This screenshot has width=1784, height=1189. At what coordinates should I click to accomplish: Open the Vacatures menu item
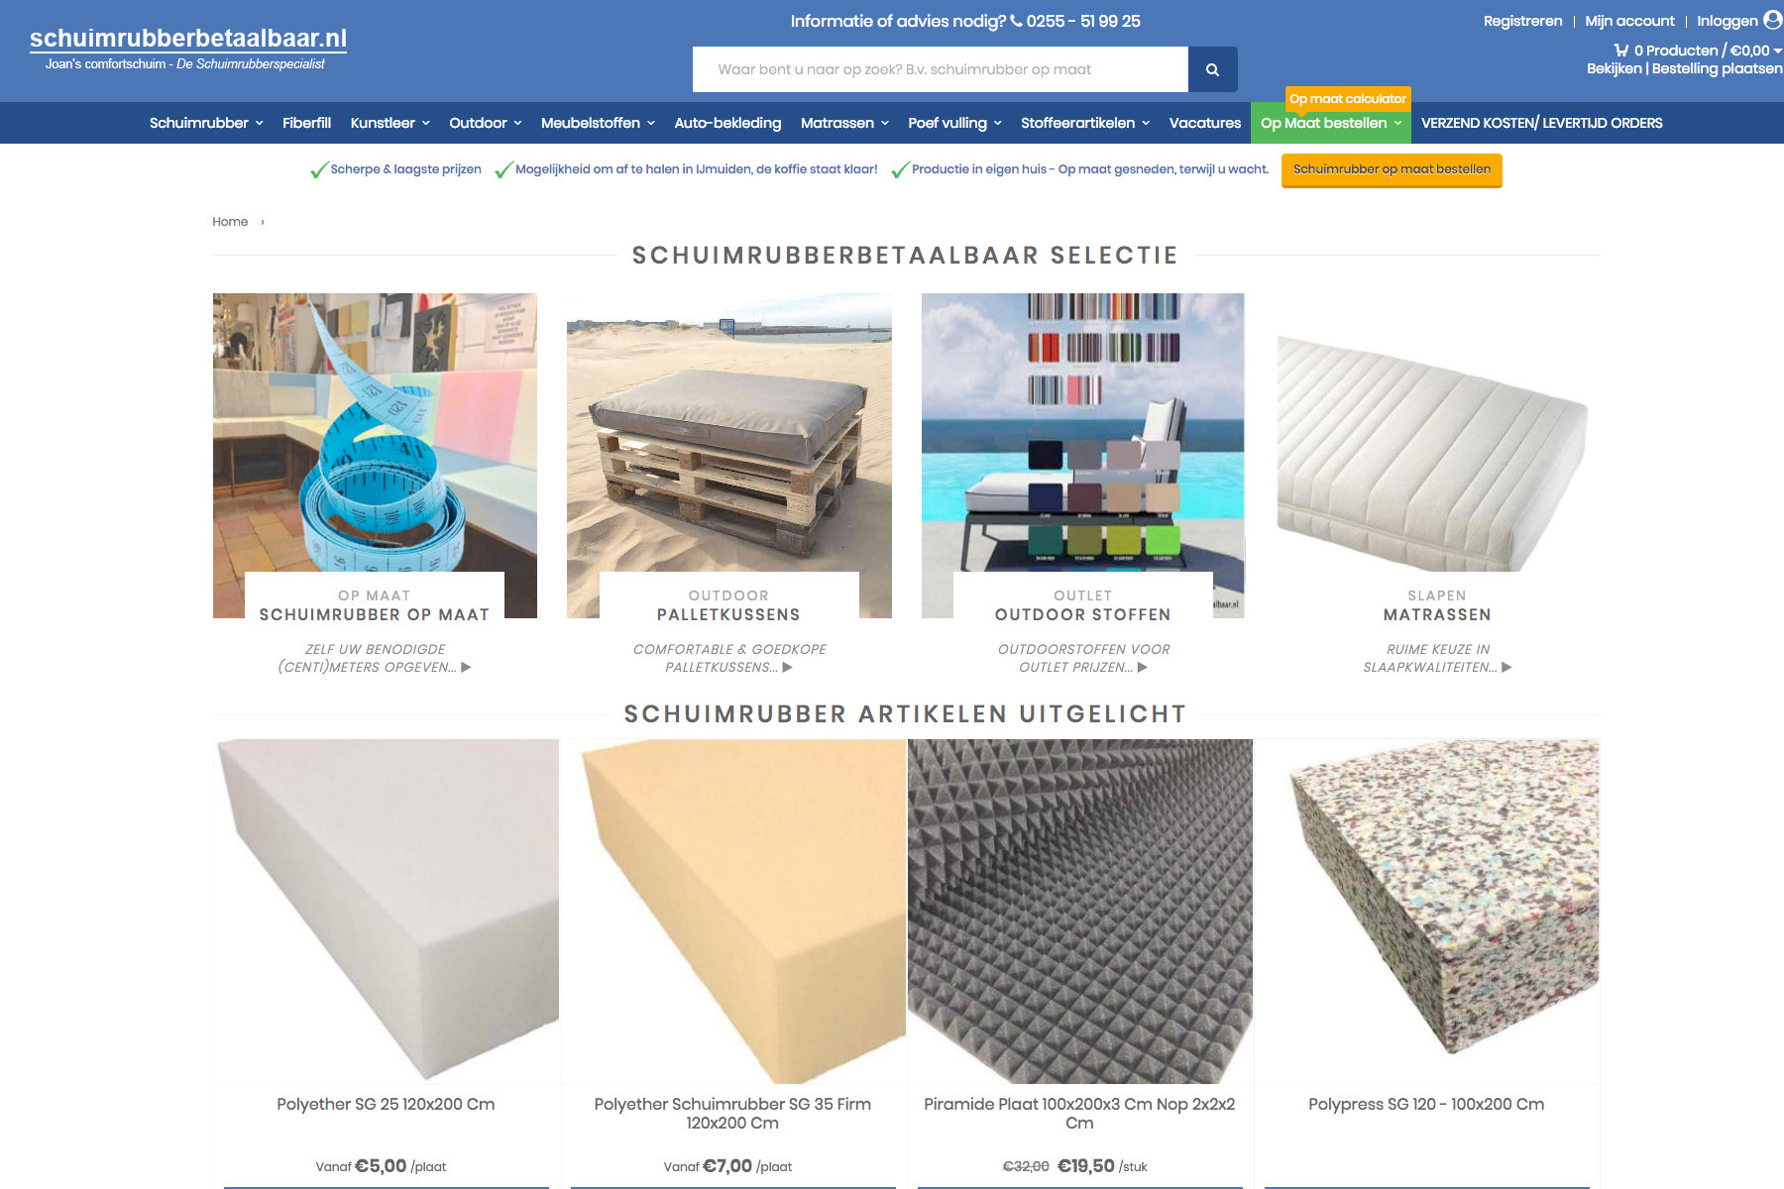(x=1204, y=123)
